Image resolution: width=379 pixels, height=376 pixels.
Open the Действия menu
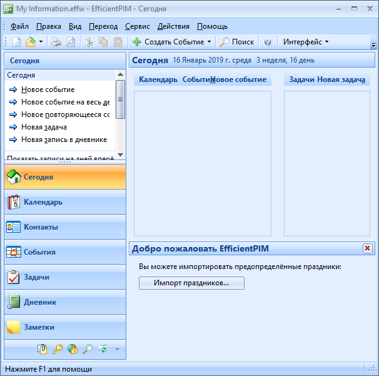click(x=173, y=26)
